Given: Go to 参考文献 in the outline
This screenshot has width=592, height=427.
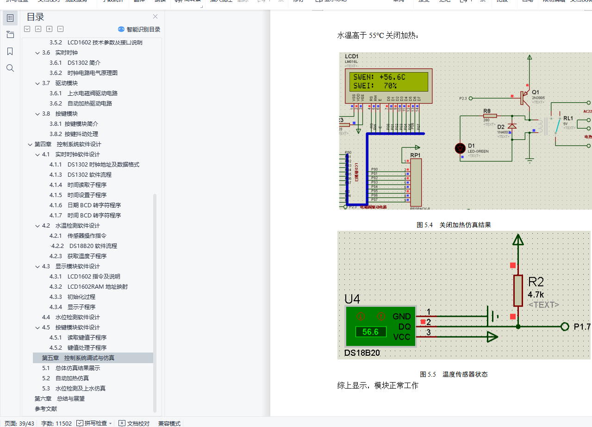Looking at the screenshot, I should point(46,409).
